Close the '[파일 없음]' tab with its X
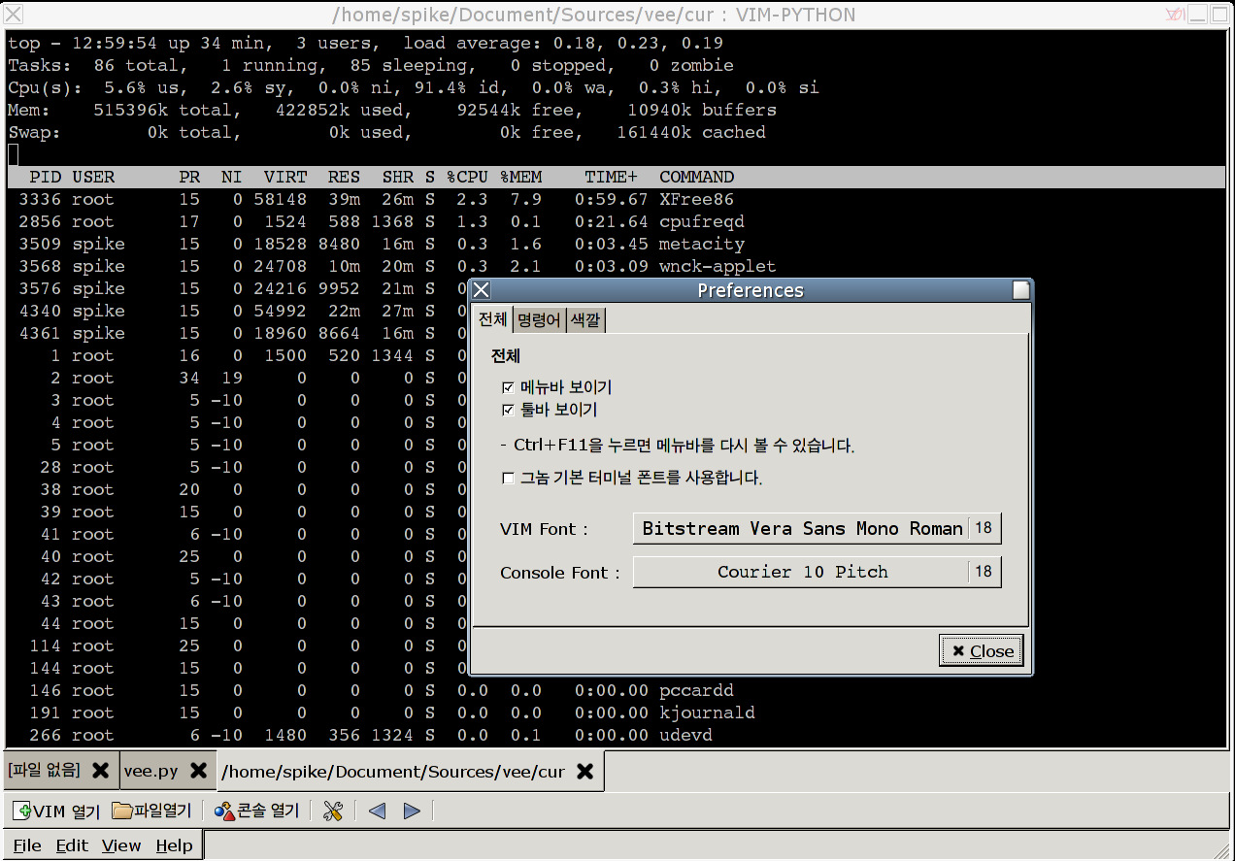1235x861 pixels. point(99,771)
